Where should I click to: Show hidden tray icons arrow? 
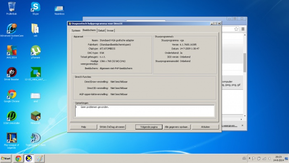pos(249,158)
